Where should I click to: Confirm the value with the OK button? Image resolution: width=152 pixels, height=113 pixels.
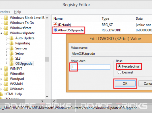pyautogui.click(x=125, y=84)
